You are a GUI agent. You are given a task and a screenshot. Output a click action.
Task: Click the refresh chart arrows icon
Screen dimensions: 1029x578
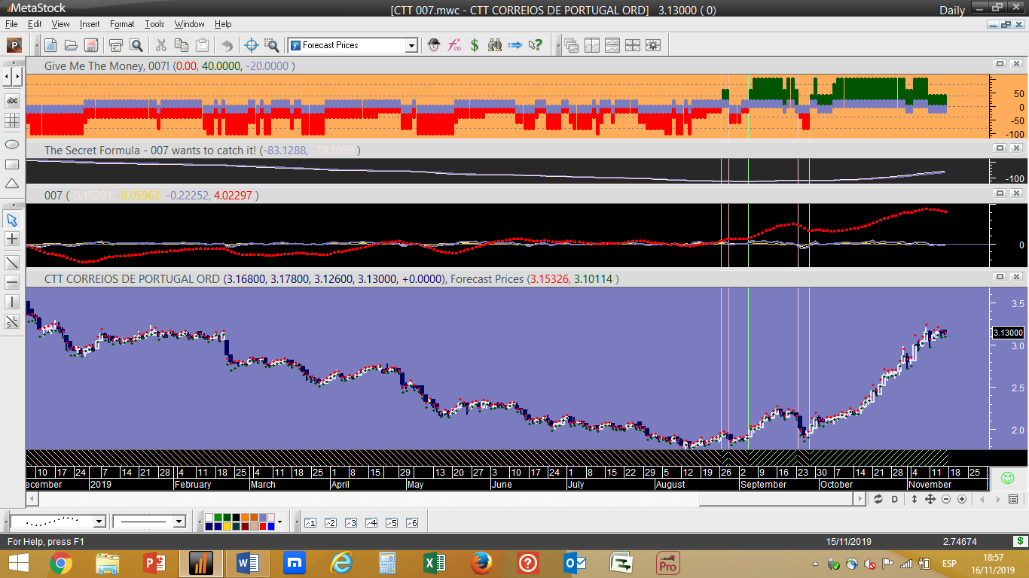(x=878, y=499)
